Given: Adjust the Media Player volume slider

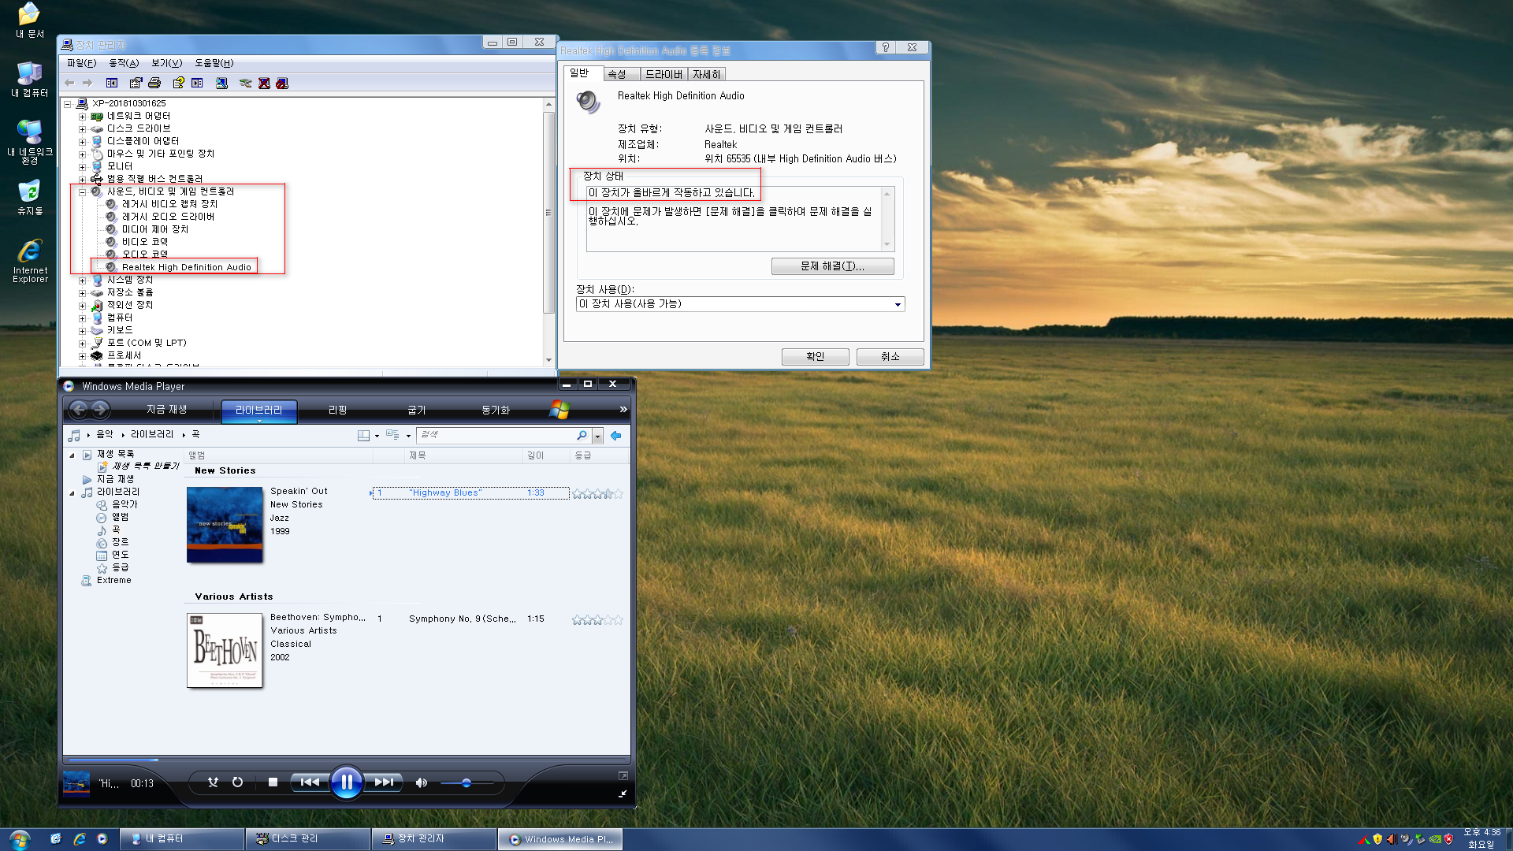Looking at the screenshot, I should [x=467, y=782].
